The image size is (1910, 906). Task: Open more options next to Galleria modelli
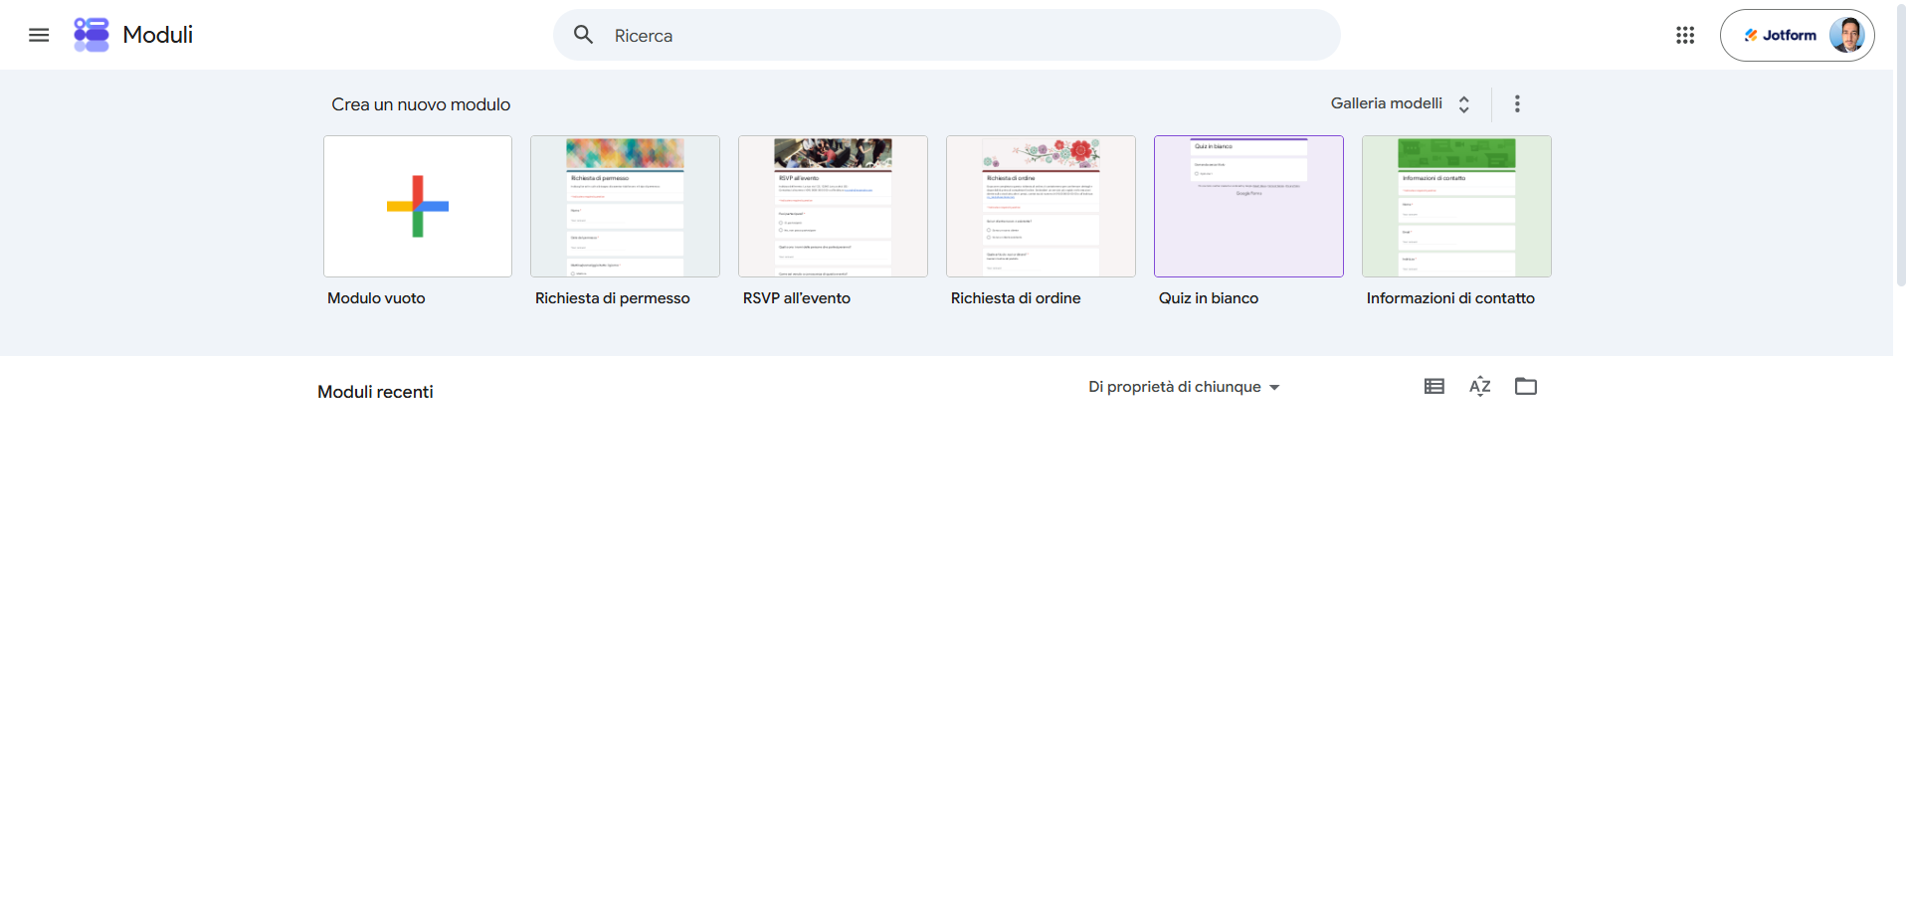tap(1517, 103)
